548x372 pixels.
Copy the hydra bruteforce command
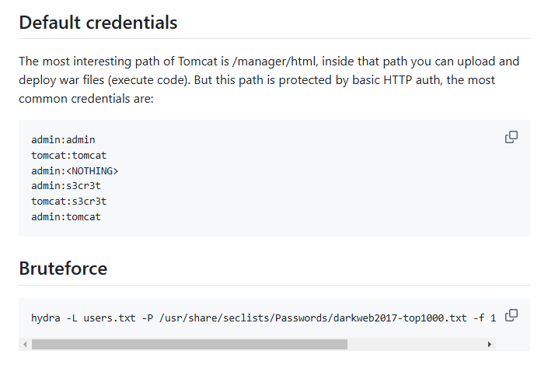(511, 315)
